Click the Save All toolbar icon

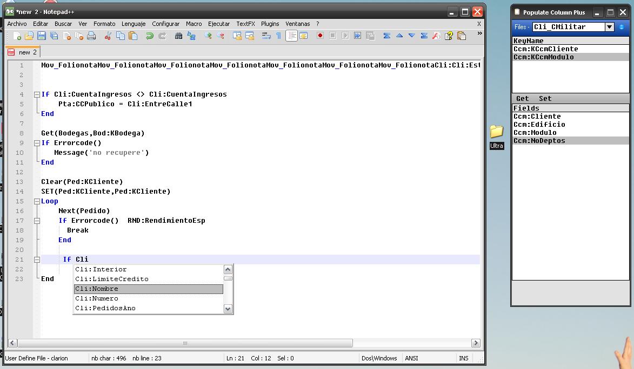point(54,36)
